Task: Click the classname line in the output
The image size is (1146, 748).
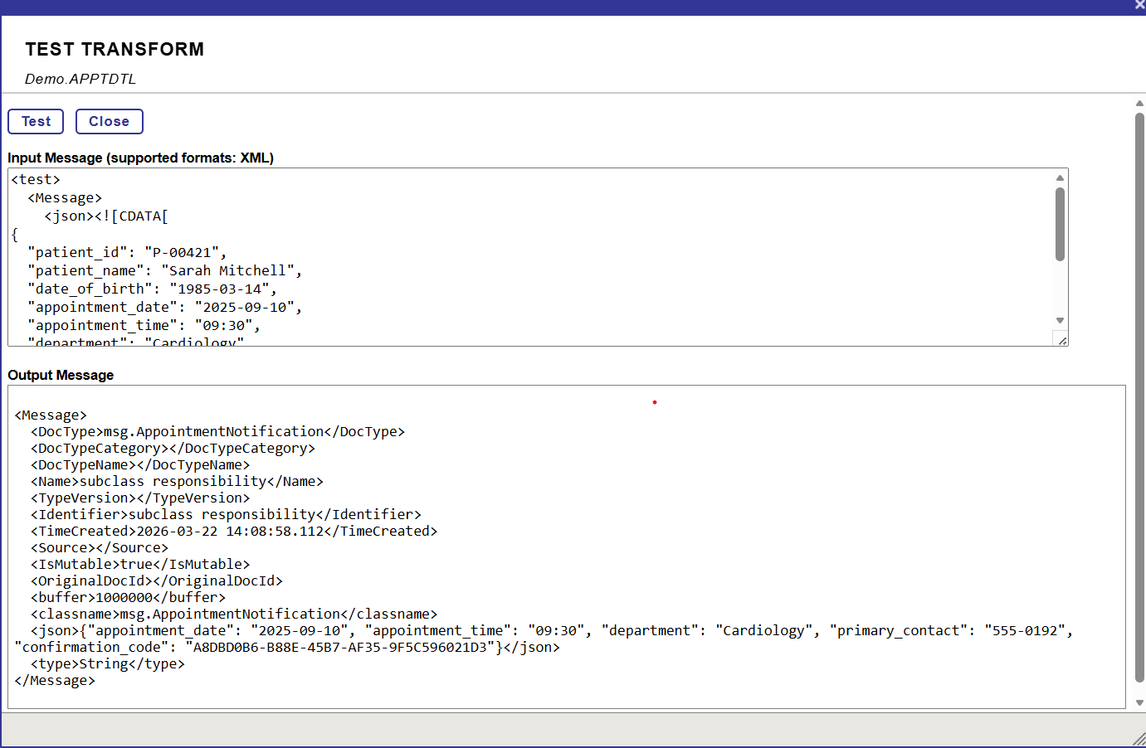Action: 234,614
